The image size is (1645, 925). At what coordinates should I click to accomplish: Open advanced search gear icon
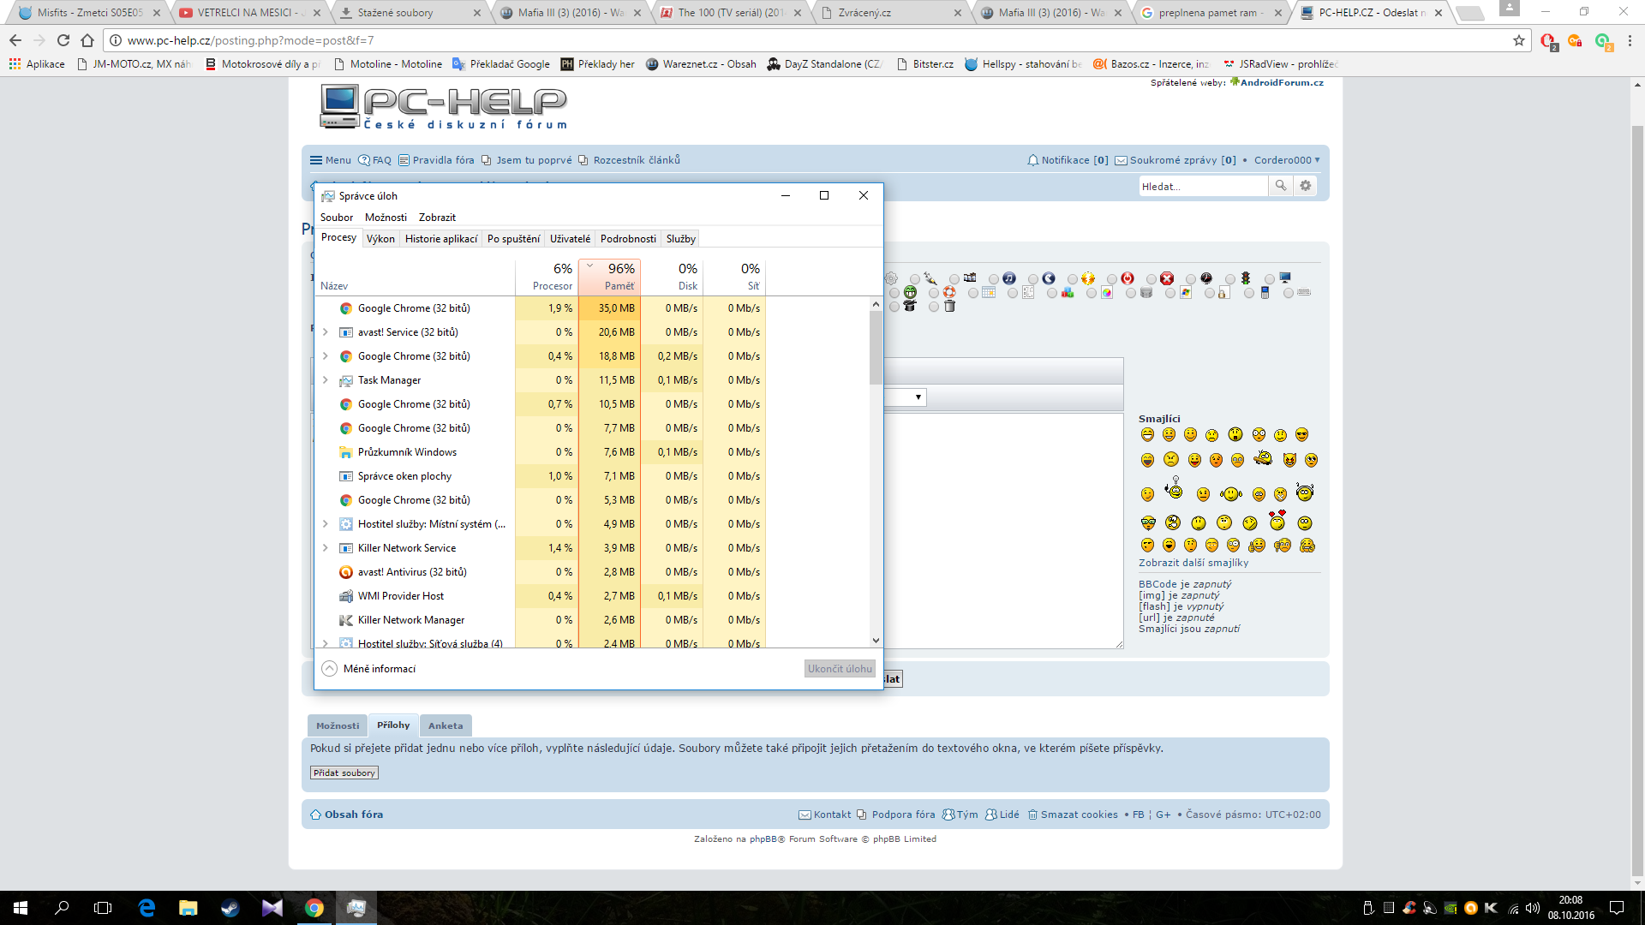click(x=1305, y=186)
